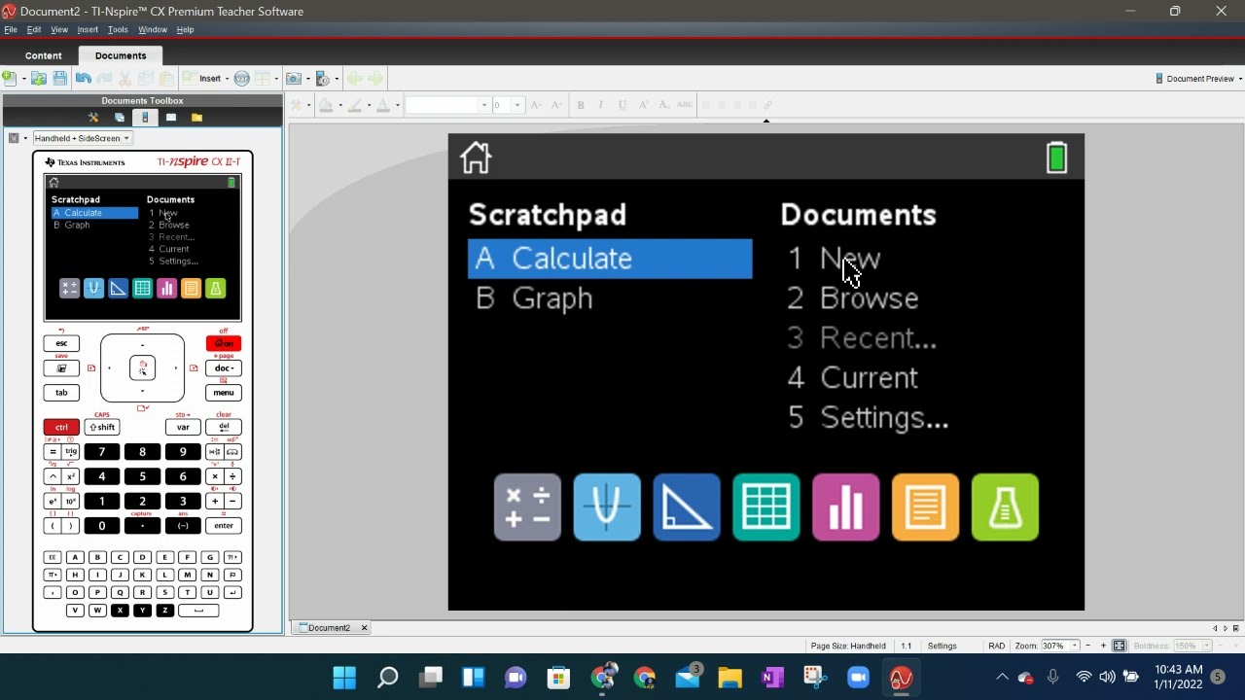Select TI-SmartView emulator icon in Toolbox
Screen dimensions: 1245x700
coord(145,118)
